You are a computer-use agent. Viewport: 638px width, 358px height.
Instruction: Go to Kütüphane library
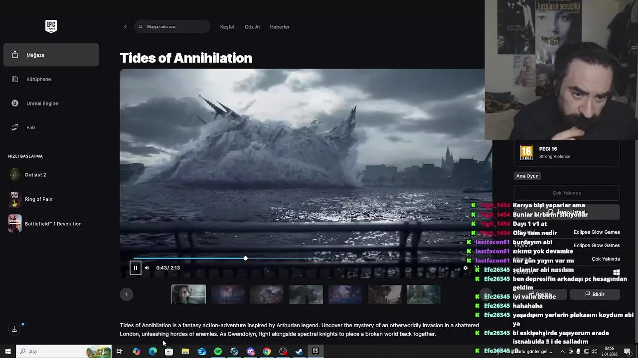(x=51, y=79)
